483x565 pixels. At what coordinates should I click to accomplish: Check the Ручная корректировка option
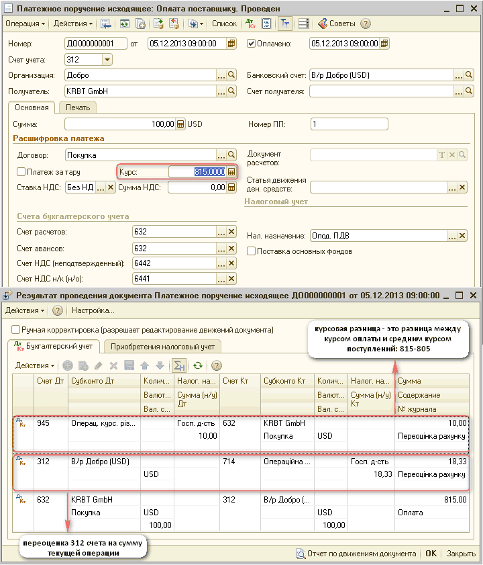(x=15, y=330)
